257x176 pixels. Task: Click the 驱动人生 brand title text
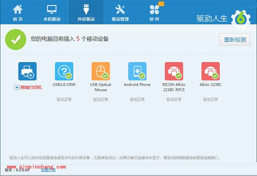[x=212, y=18]
